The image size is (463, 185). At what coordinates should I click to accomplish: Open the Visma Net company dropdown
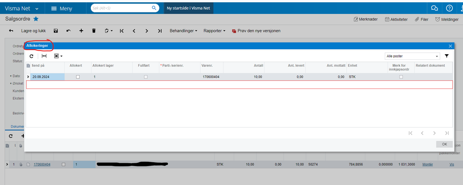pyautogui.click(x=22, y=8)
